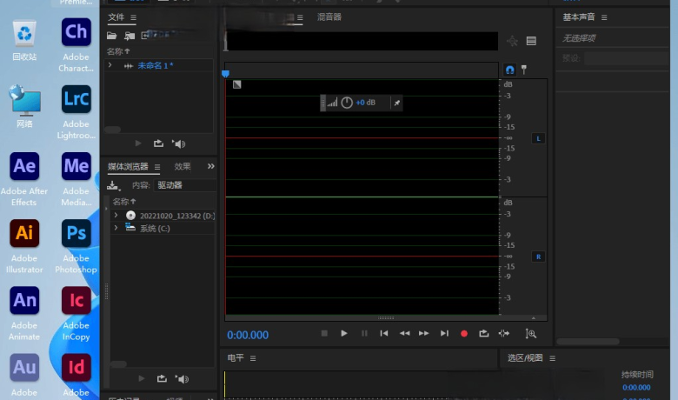Click the Play transport button
The height and width of the screenshot is (400, 678).
344,333
